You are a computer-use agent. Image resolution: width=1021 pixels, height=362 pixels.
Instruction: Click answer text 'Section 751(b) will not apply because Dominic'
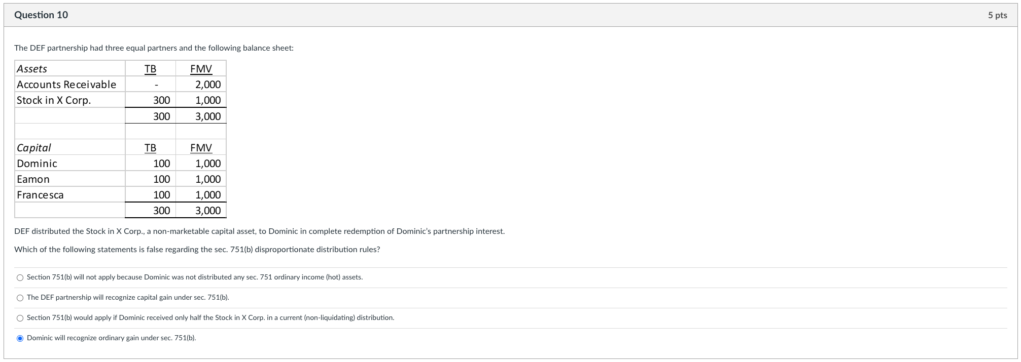[195, 277]
